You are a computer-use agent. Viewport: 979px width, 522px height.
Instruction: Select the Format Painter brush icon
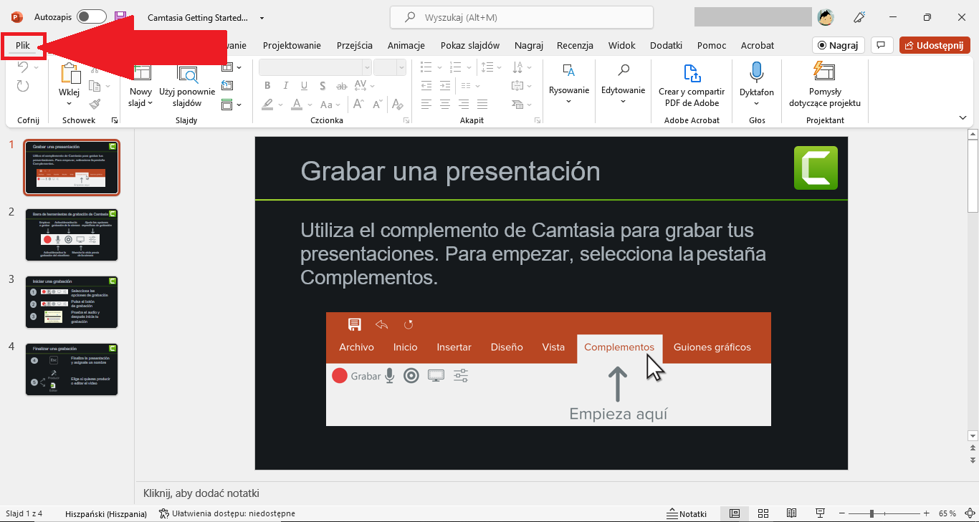95,104
